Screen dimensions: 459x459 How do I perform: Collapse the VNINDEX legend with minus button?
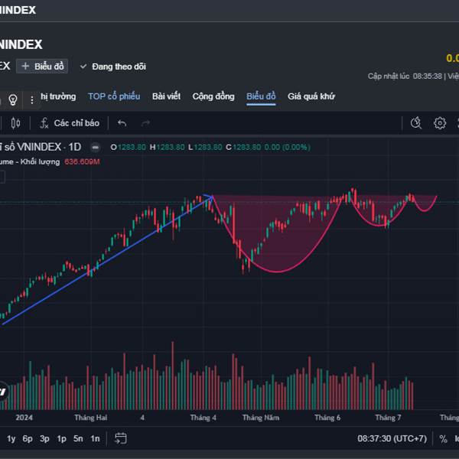pos(95,147)
